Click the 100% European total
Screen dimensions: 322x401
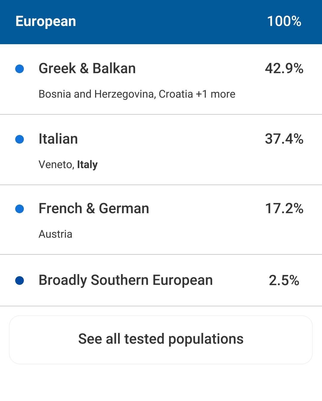tap(284, 21)
